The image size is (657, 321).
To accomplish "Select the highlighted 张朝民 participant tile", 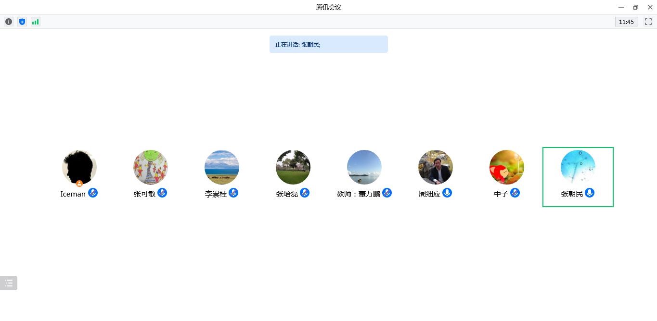I will tap(578, 177).
